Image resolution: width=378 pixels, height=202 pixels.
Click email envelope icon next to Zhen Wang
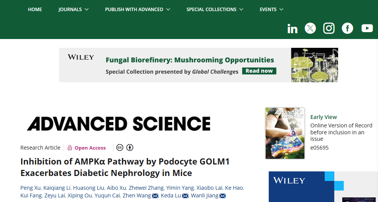pyautogui.click(x=156, y=196)
